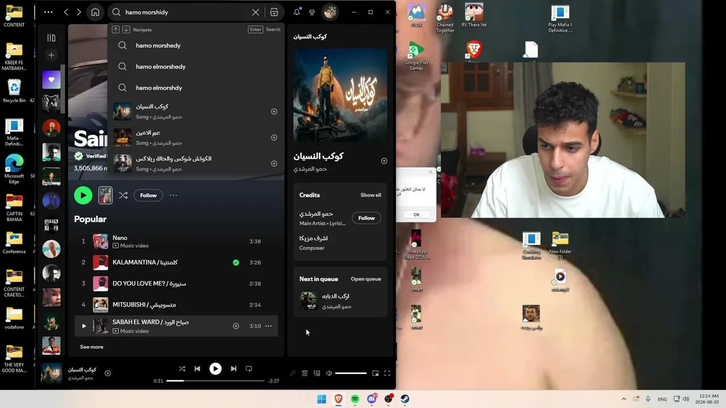Enable repeat in the player bar

point(249,369)
